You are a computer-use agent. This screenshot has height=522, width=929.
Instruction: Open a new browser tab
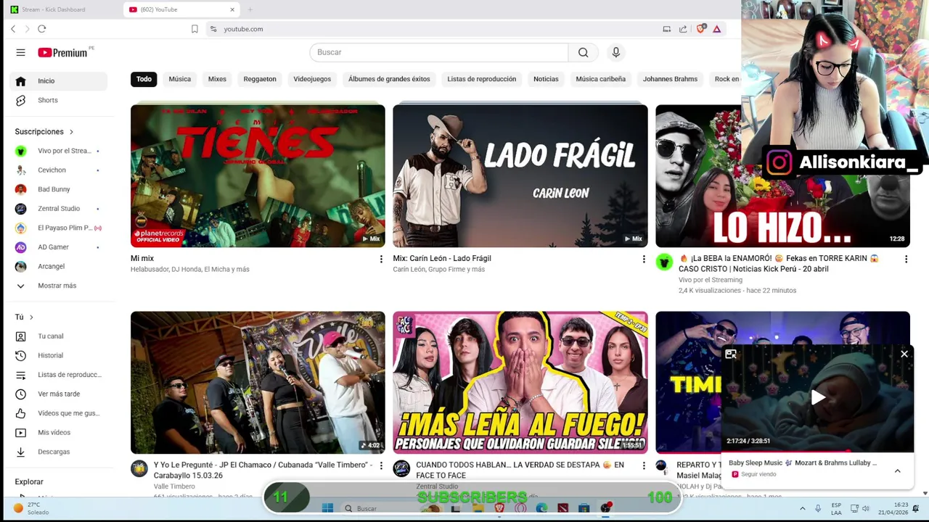point(250,9)
